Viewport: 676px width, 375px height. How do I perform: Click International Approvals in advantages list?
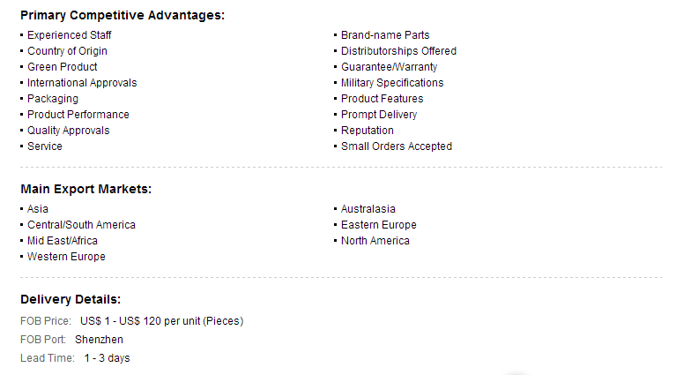pos(82,83)
